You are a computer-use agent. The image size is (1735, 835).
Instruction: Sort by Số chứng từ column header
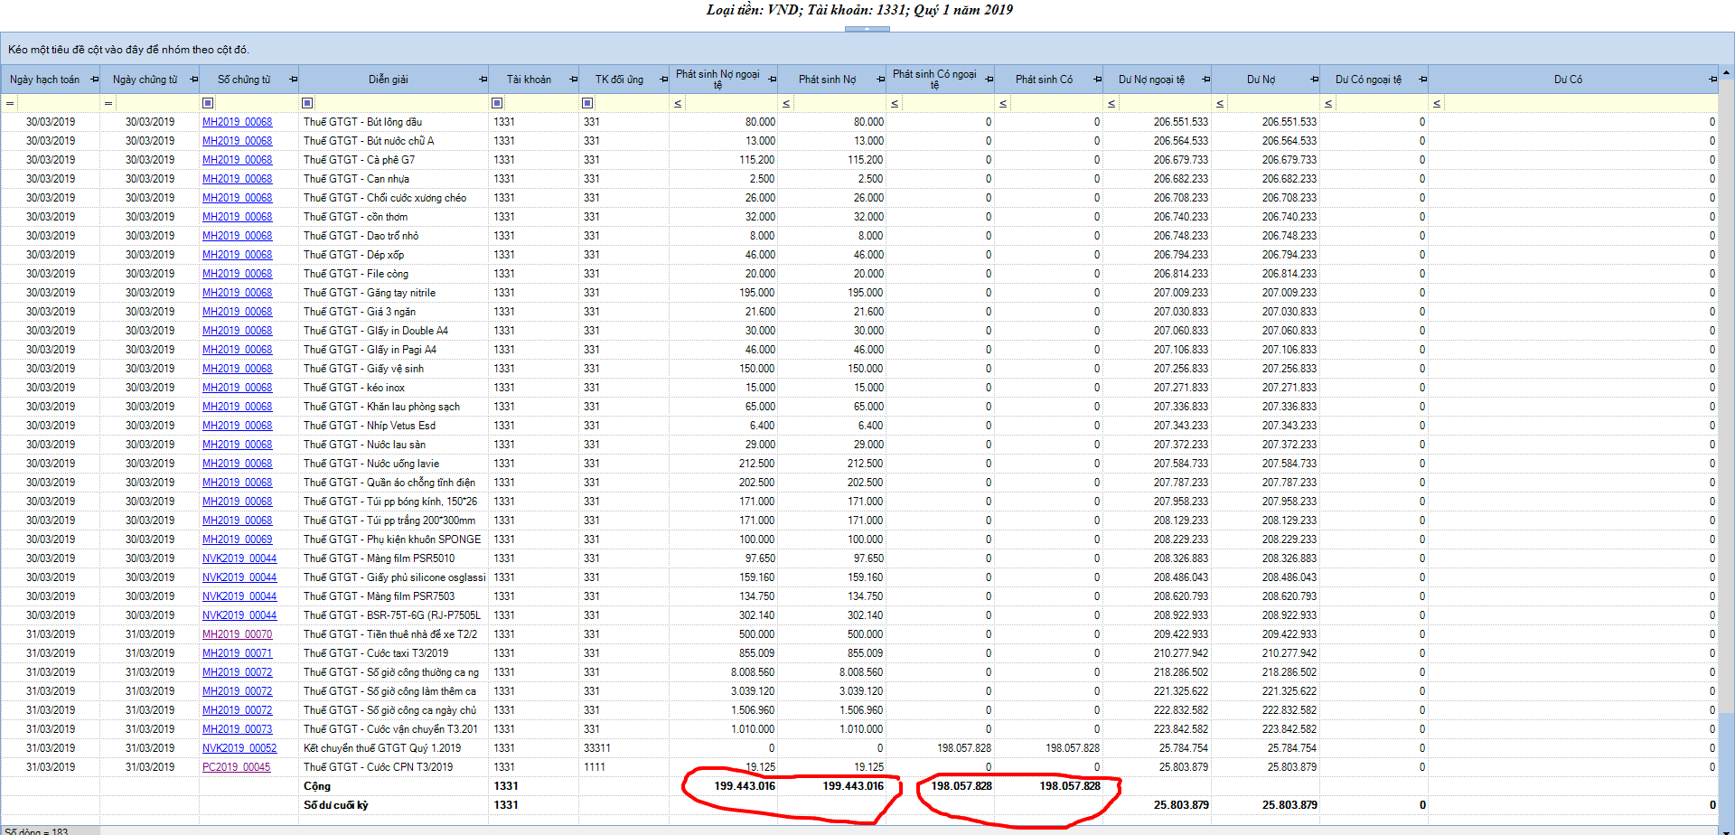pyautogui.click(x=244, y=80)
